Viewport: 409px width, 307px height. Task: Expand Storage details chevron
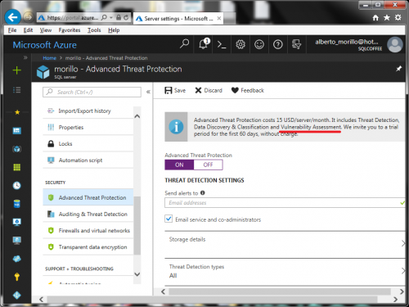403,243
